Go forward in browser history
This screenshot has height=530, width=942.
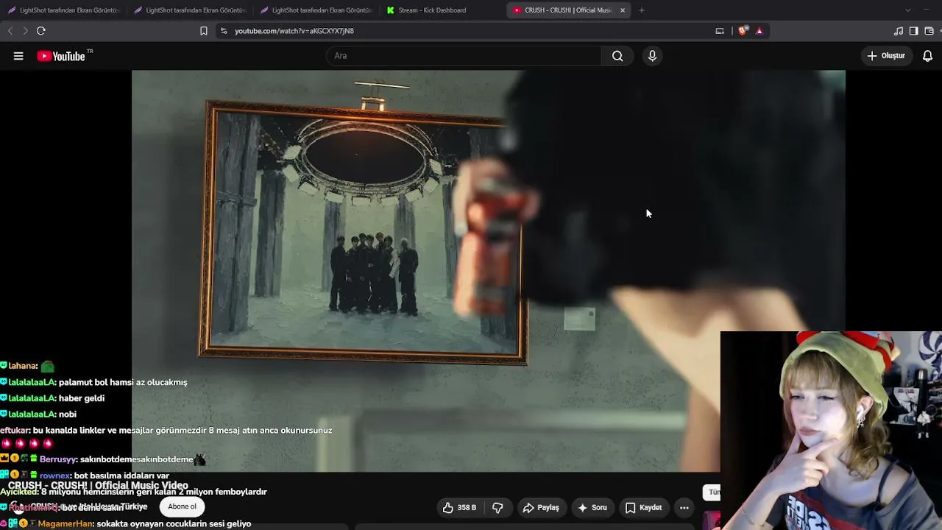click(x=25, y=31)
